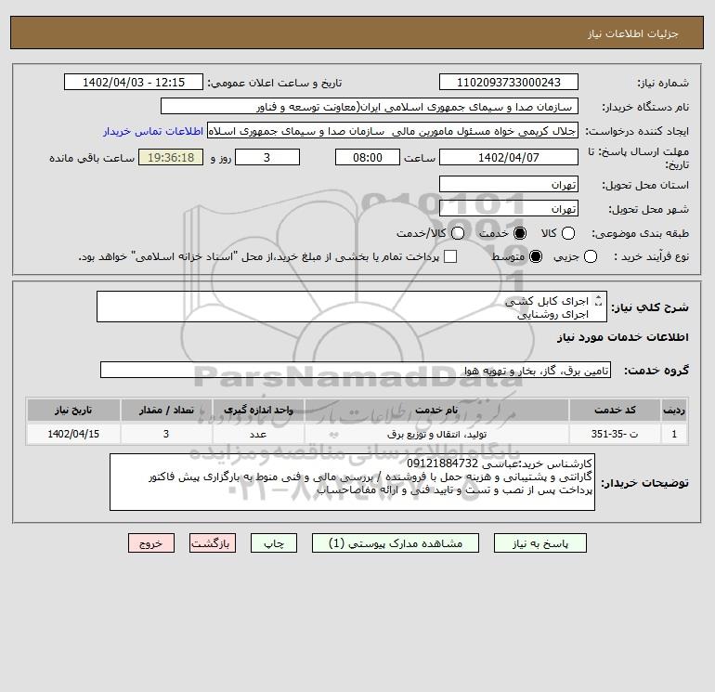Viewport: 715px width, 692px height.
Task: Click the ردیف column header
Action: (x=674, y=410)
